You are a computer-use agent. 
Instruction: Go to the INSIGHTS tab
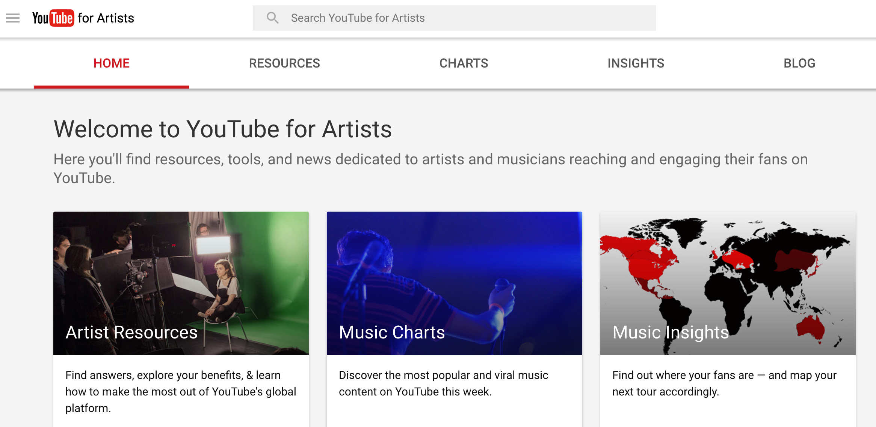pos(636,63)
